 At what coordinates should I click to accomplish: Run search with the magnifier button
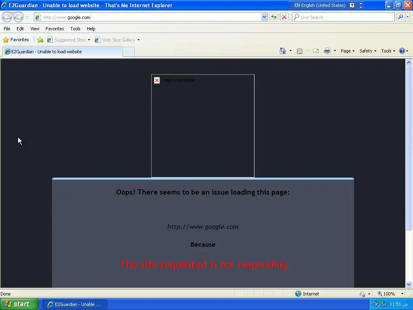pos(400,17)
